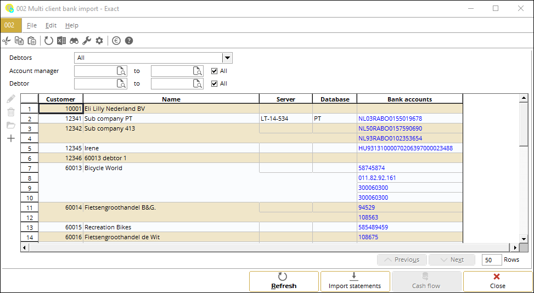
Task: Click the Cut scissors toolbar icon
Action: (7, 41)
